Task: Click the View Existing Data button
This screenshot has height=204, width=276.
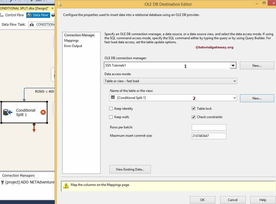Action: pyautogui.click(x=130, y=169)
